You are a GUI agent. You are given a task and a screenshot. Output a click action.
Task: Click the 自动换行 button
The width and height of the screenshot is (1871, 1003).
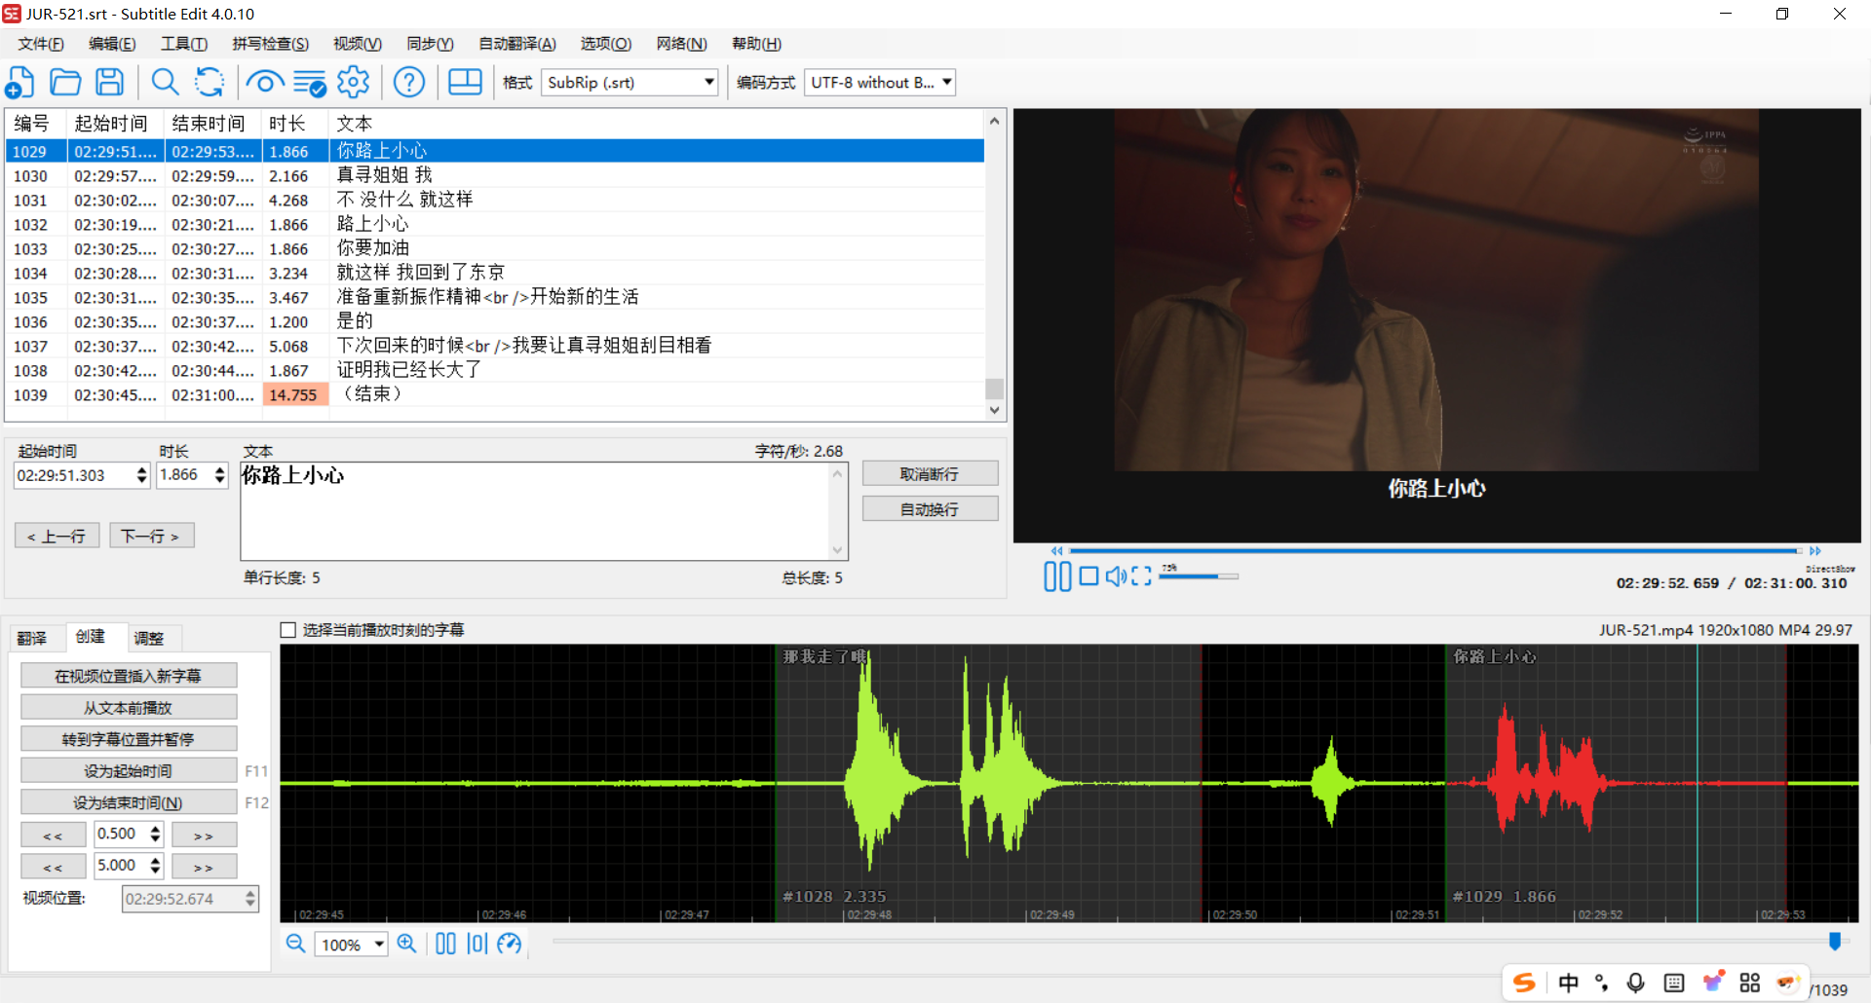click(930, 509)
